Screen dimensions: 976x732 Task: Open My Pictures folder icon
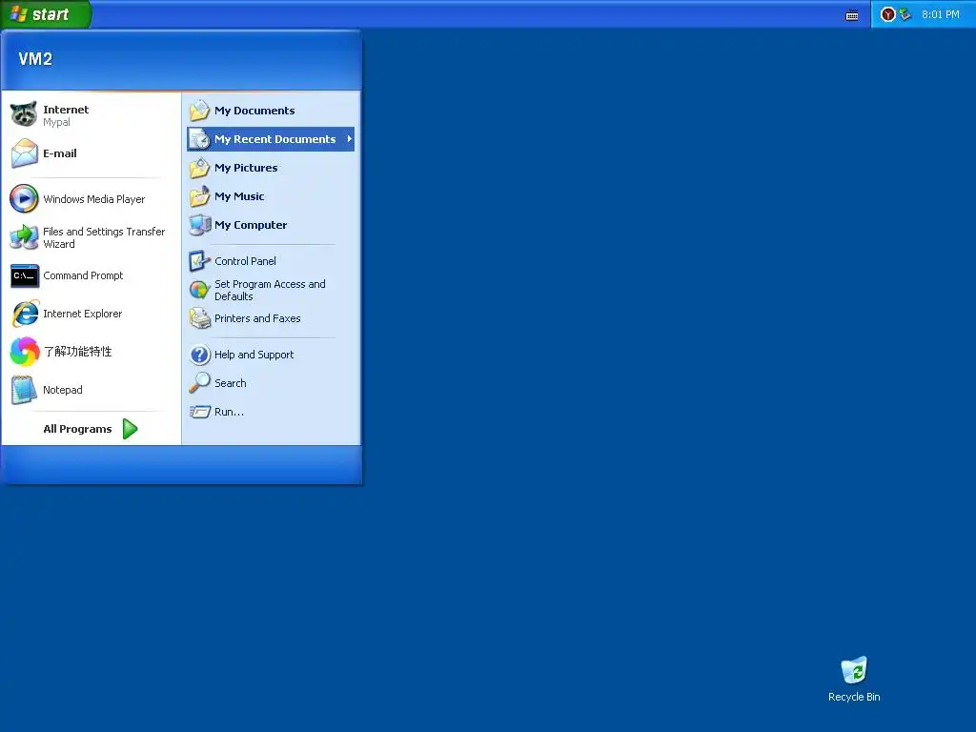200,168
